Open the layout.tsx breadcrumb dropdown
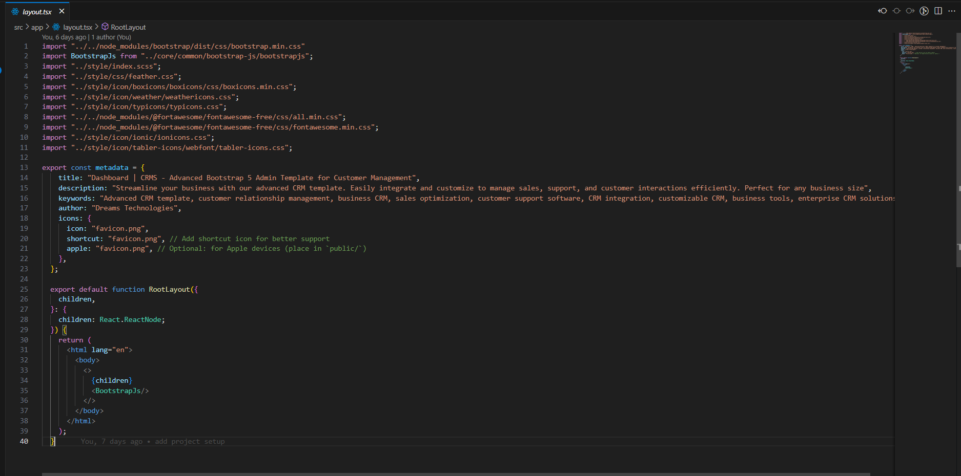This screenshot has height=476, width=961. tap(77, 27)
